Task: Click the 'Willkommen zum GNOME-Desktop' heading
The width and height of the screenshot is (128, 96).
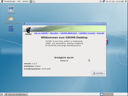Action: [64, 38]
